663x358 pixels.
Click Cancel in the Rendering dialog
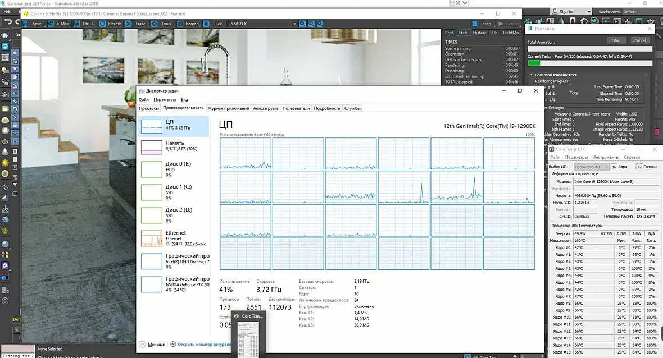[x=640, y=40]
